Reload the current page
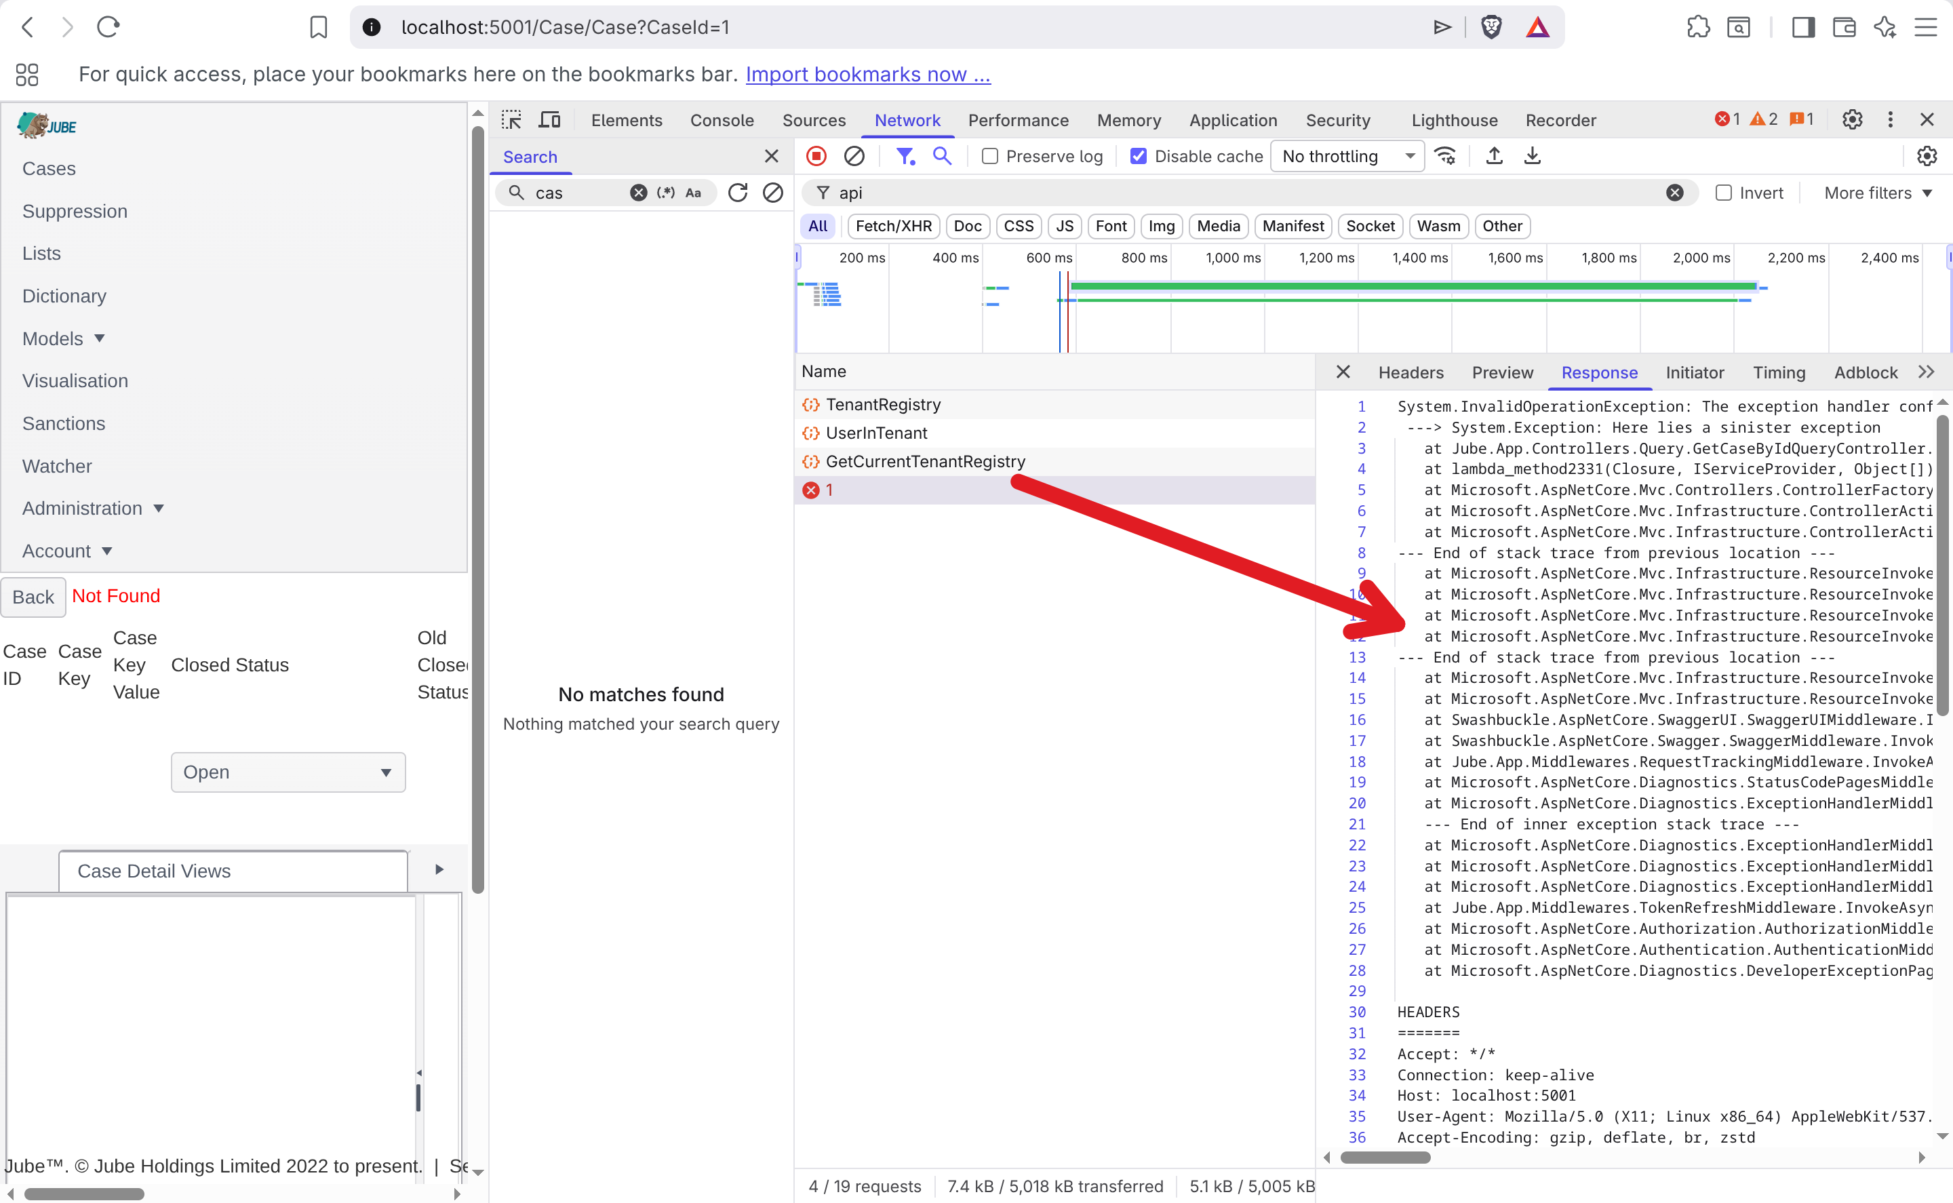 click(108, 27)
